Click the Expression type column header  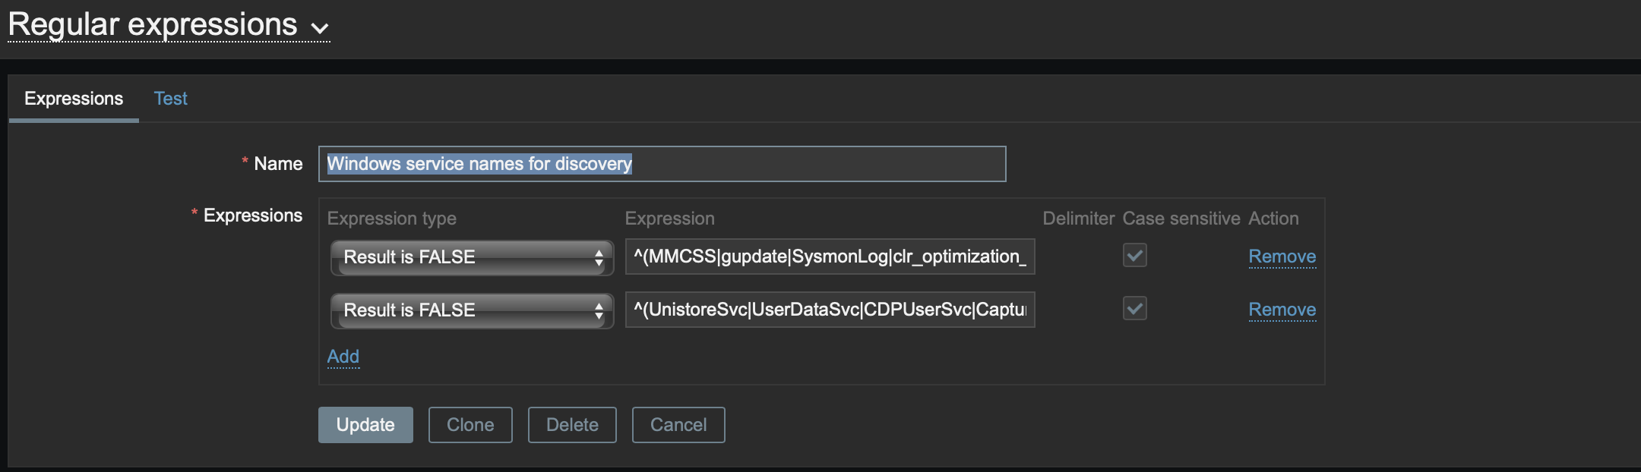[391, 219]
